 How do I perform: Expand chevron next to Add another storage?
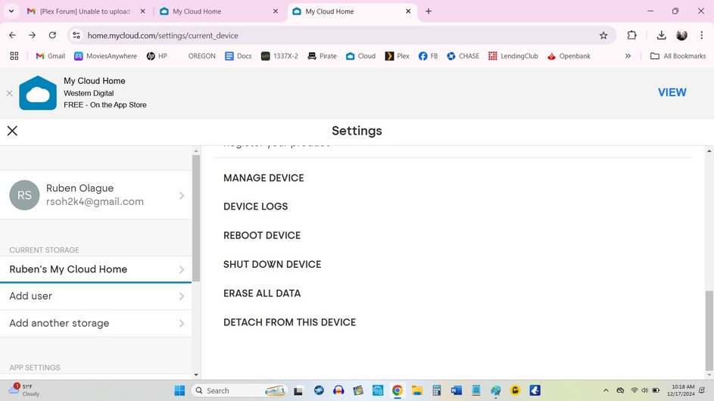coord(182,324)
